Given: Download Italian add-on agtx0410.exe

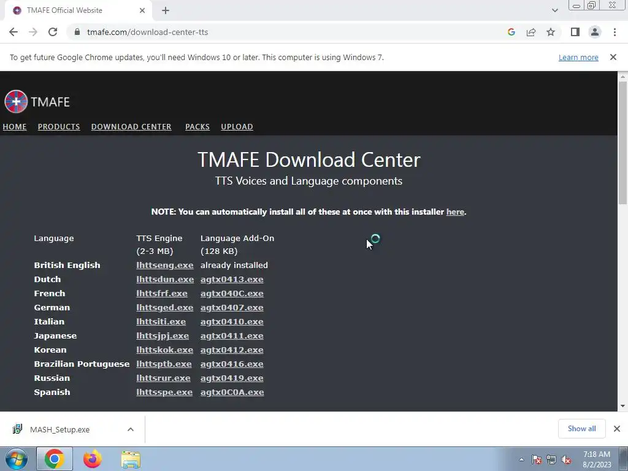Looking at the screenshot, I should [232, 321].
